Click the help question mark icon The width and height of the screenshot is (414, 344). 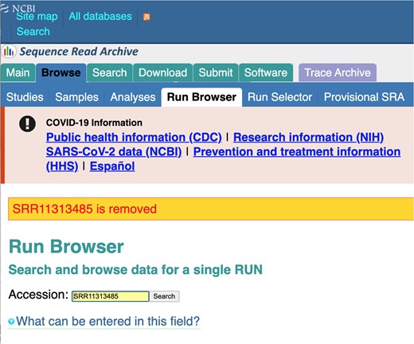(x=11, y=322)
